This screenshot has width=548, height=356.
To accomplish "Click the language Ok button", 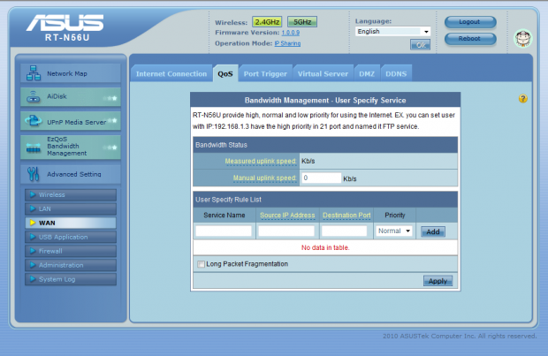I will (x=420, y=45).
